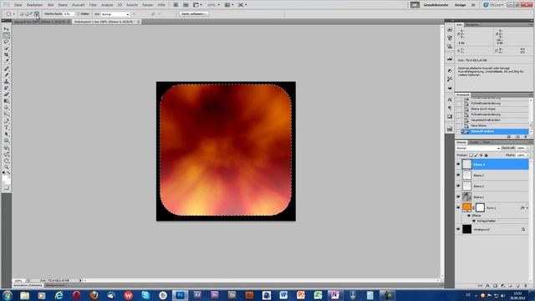Open the layer blend mode dropdown

click(478, 148)
